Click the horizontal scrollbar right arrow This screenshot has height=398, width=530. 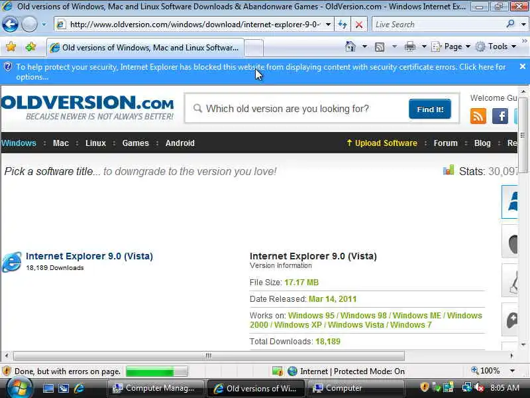coord(511,356)
